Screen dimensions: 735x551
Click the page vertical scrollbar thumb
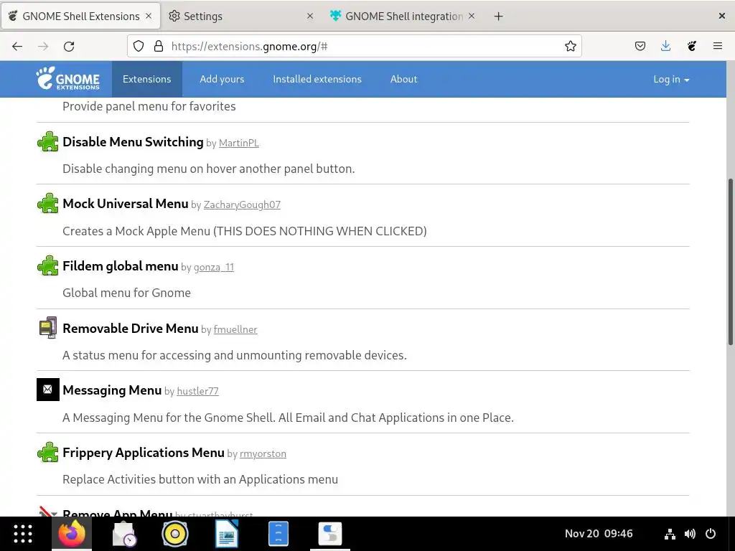tap(730, 261)
